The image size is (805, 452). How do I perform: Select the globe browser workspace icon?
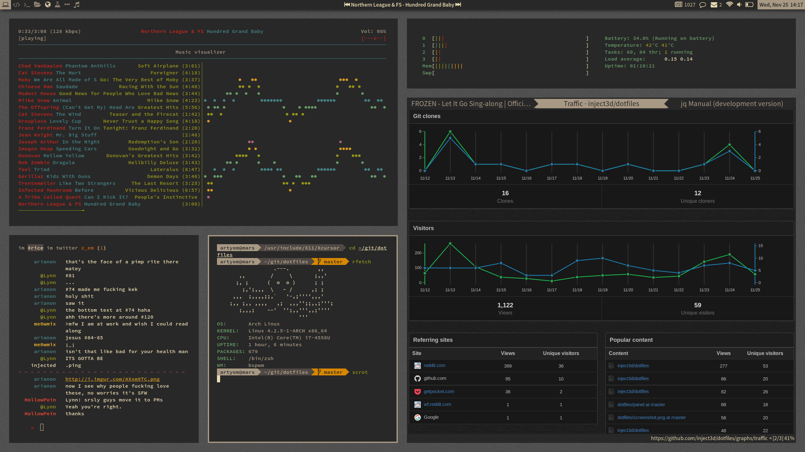tap(48, 5)
